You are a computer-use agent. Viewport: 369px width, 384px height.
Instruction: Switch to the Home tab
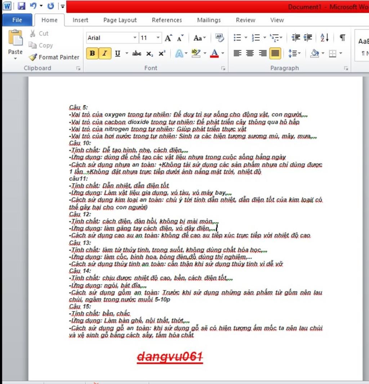49,20
